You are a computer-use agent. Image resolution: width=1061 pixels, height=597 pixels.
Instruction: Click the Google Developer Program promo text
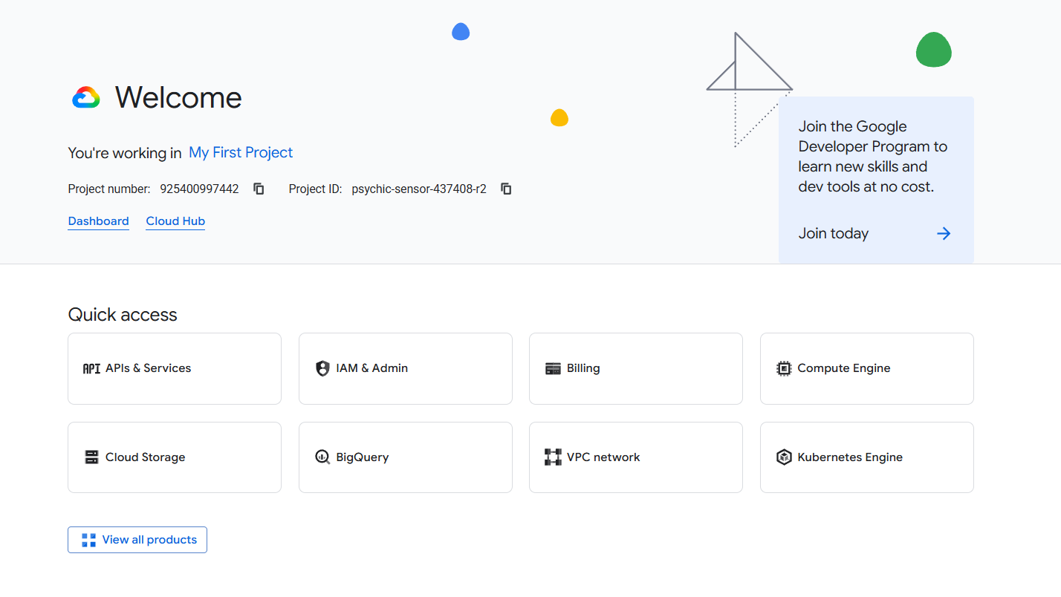(873, 157)
